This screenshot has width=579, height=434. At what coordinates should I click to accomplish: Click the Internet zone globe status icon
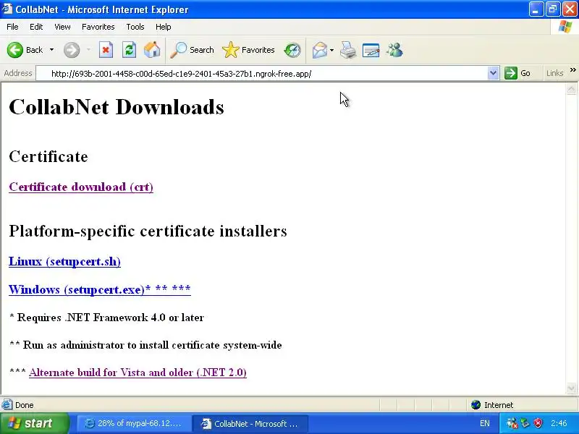pos(476,405)
